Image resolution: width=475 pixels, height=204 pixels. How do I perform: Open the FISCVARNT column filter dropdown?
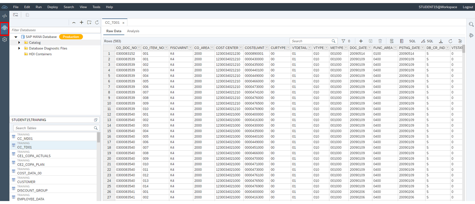coord(190,48)
